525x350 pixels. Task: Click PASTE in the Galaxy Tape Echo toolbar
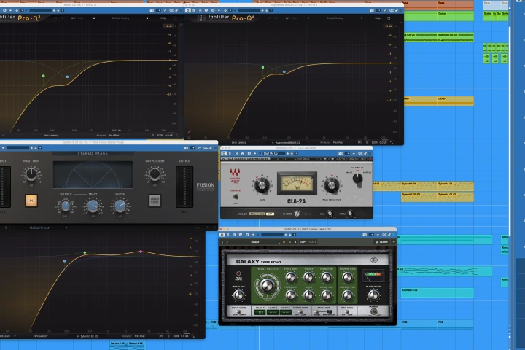pos(312,242)
